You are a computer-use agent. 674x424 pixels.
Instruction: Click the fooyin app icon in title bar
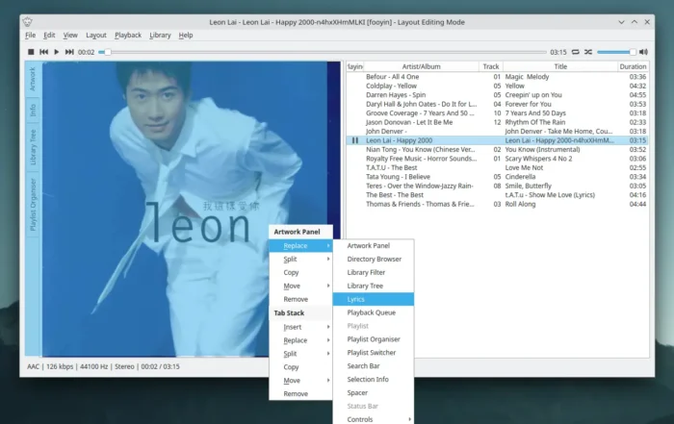coord(28,22)
